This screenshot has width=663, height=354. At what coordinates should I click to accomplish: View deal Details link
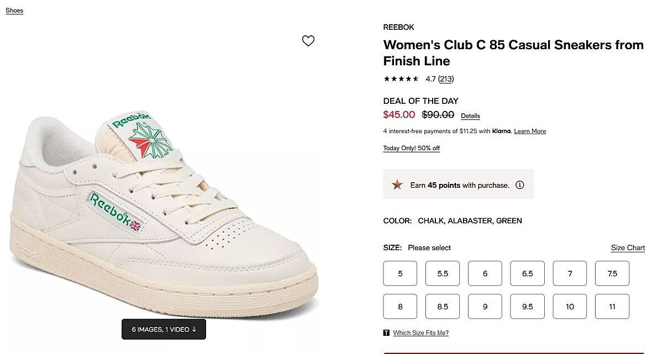pyautogui.click(x=470, y=116)
